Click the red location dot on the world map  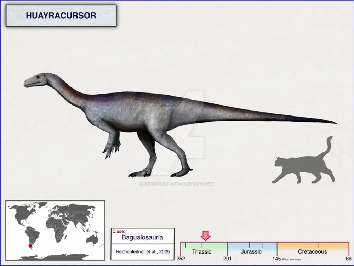tap(30, 246)
